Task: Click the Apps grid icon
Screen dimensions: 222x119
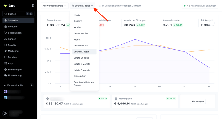Action: point(6,63)
